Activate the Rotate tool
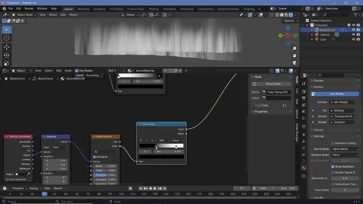The image size is (363, 204). [6, 55]
